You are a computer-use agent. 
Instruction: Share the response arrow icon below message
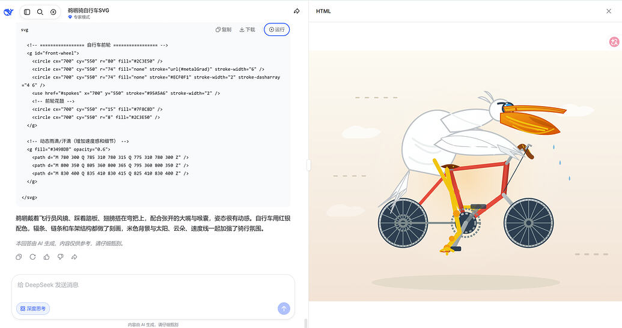click(x=74, y=257)
